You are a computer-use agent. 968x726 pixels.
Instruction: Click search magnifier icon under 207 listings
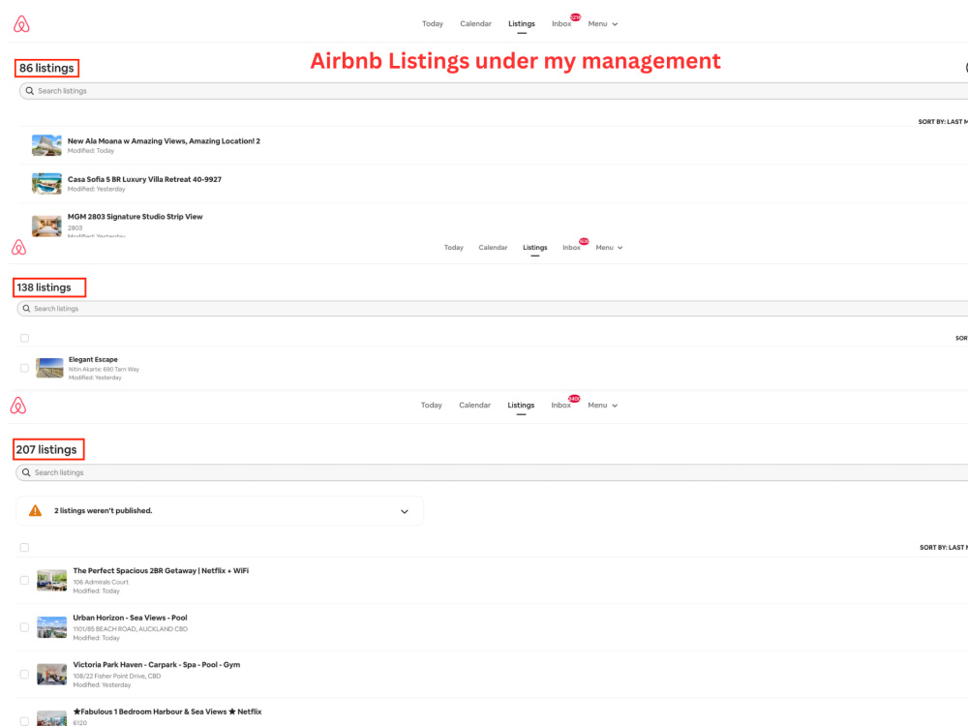pos(26,472)
